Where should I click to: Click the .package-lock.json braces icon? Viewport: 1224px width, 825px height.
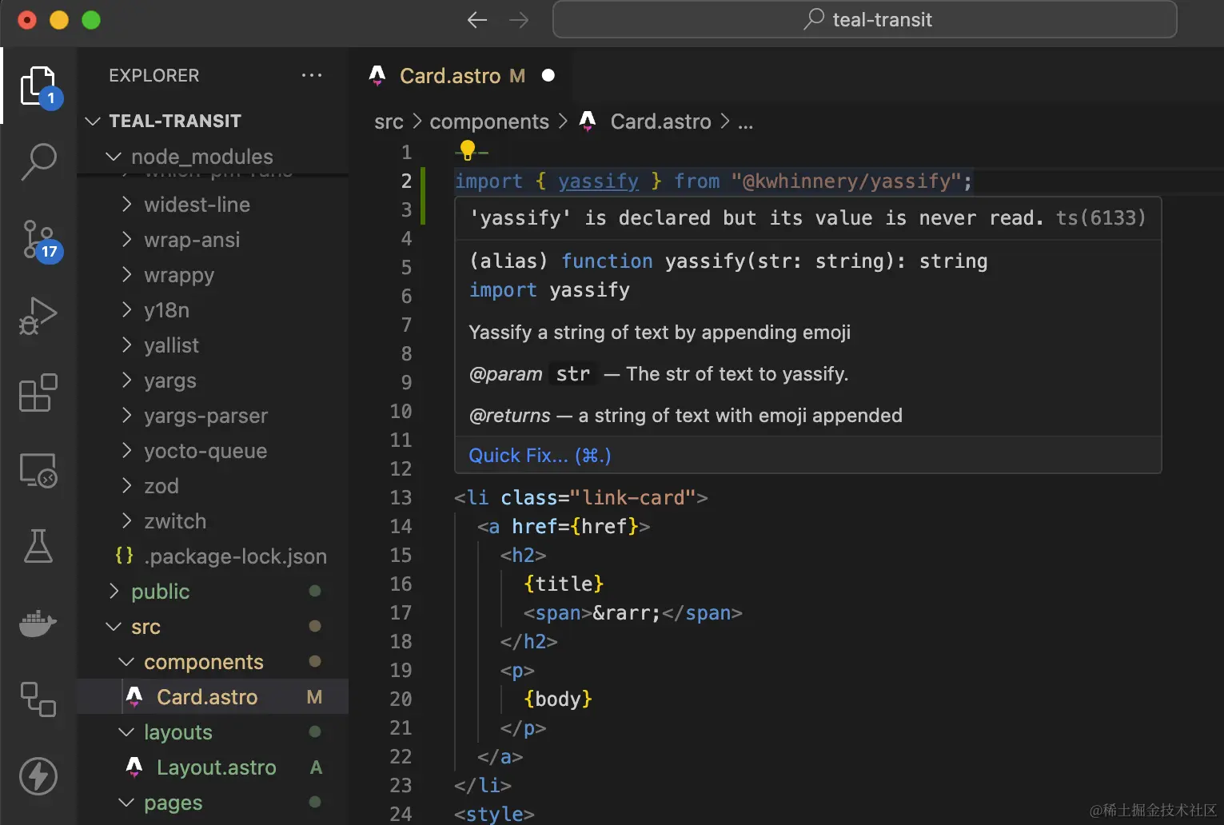(x=124, y=556)
